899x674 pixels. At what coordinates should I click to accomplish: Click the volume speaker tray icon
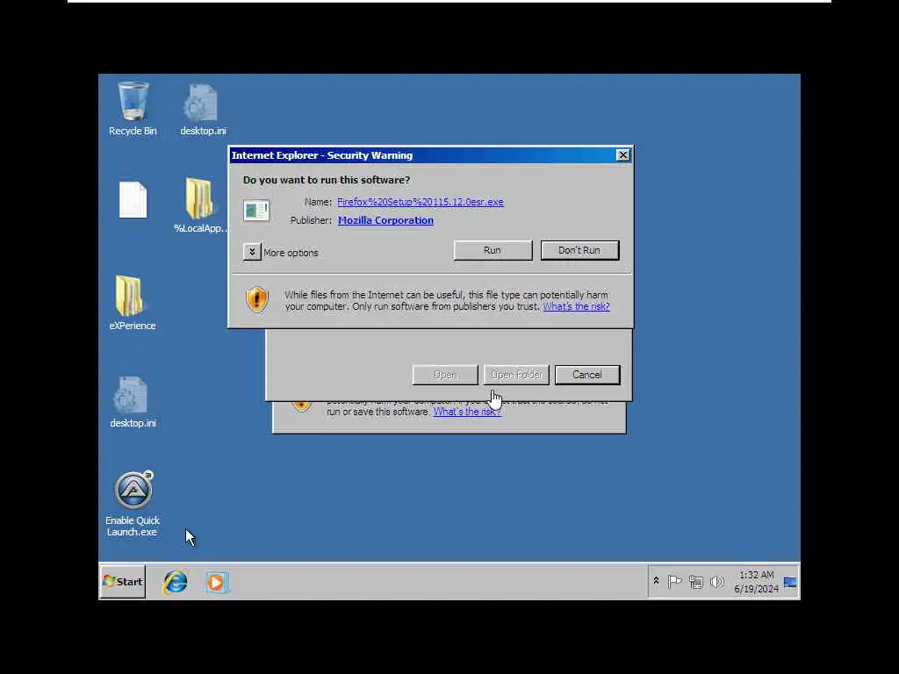tap(716, 583)
